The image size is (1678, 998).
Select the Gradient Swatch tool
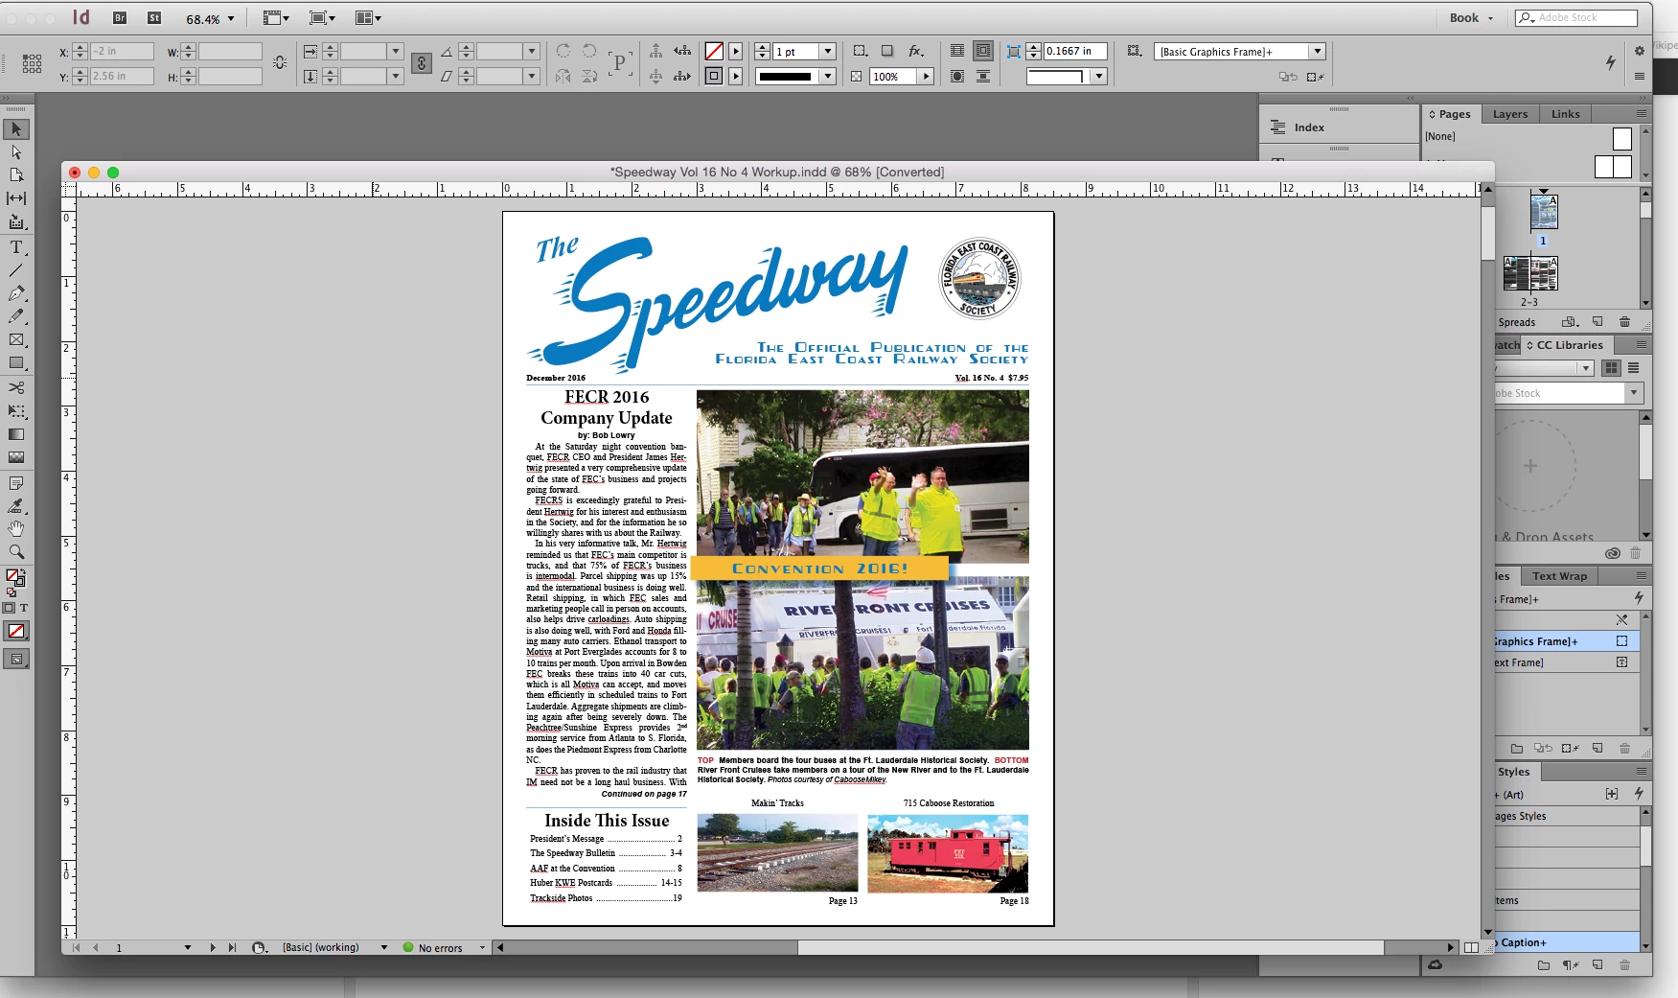pyautogui.click(x=16, y=434)
